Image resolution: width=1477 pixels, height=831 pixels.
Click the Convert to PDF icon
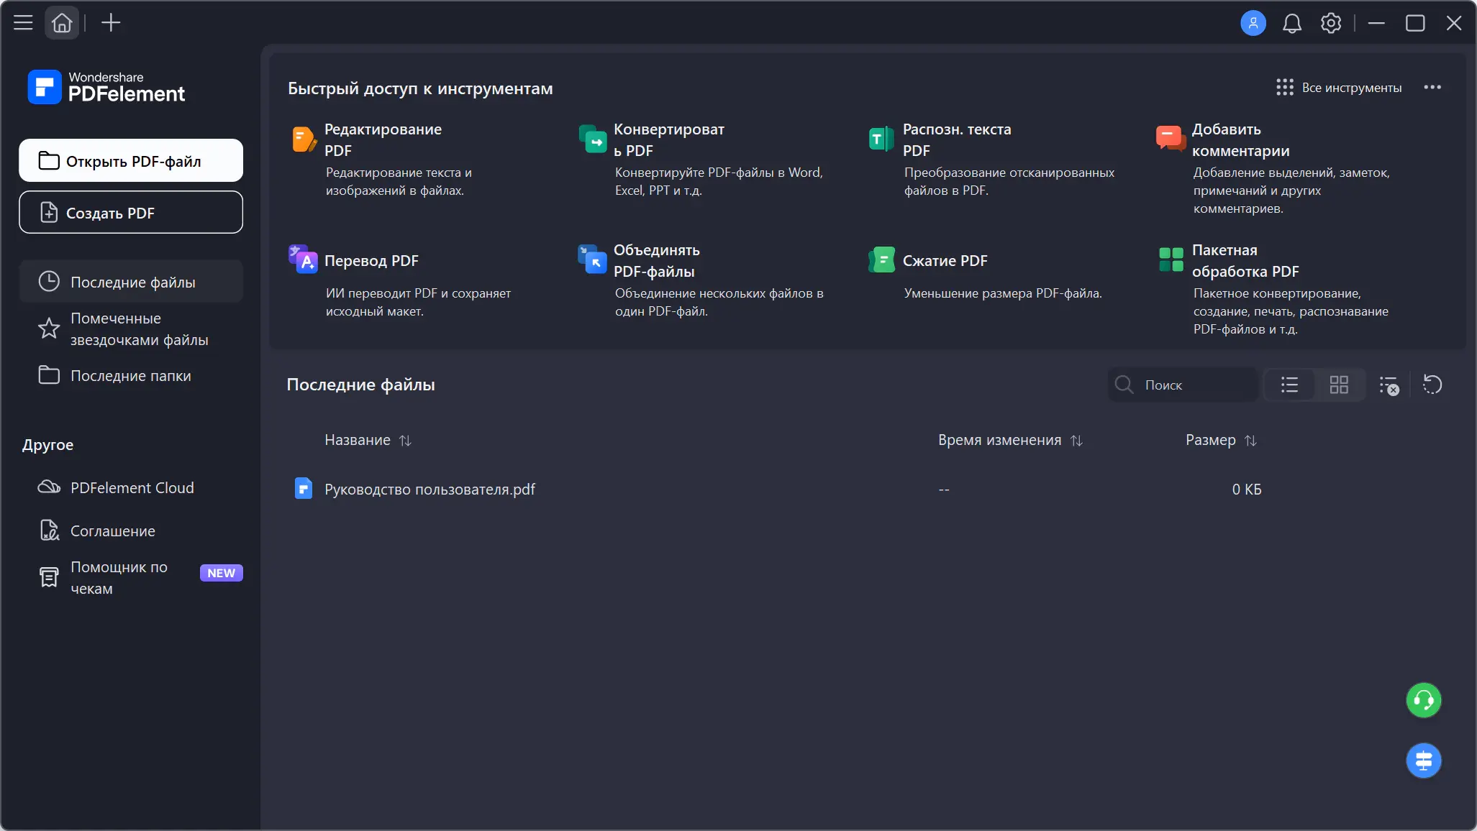[593, 139]
